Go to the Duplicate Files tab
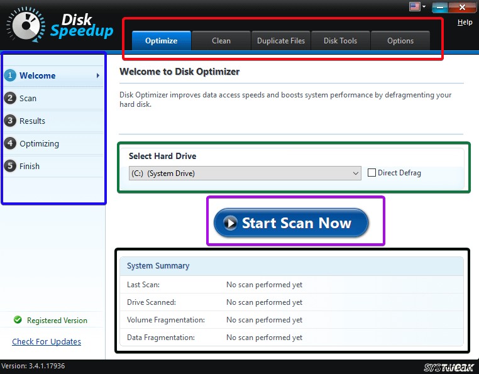Viewport: 479px width, 374px height. point(281,41)
